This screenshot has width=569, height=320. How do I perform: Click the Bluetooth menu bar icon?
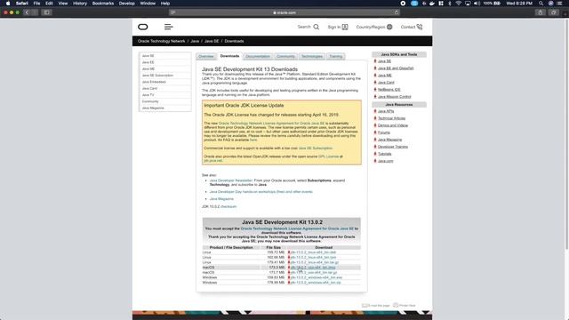450,4
